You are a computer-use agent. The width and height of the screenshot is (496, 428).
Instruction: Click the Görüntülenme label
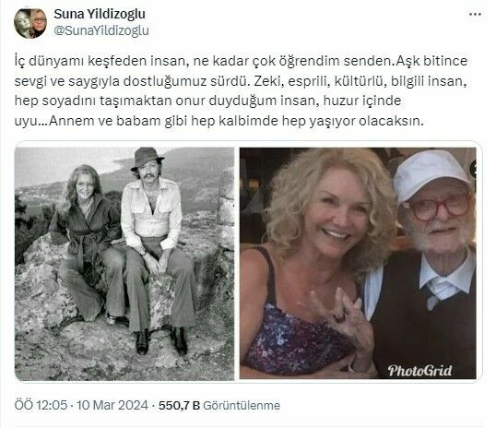[x=242, y=405]
